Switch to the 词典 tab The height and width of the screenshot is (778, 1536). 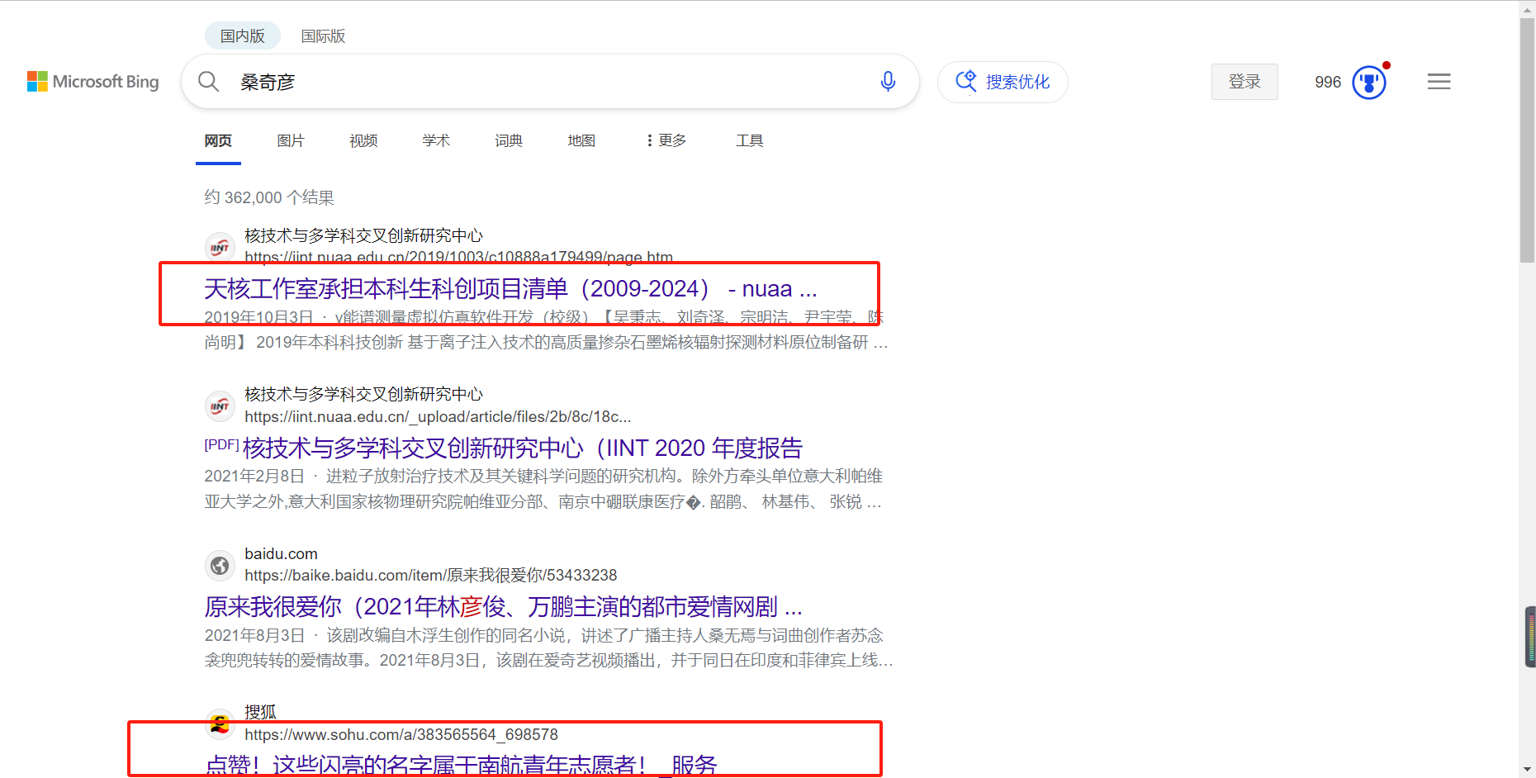pyautogui.click(x=509, y=140)
